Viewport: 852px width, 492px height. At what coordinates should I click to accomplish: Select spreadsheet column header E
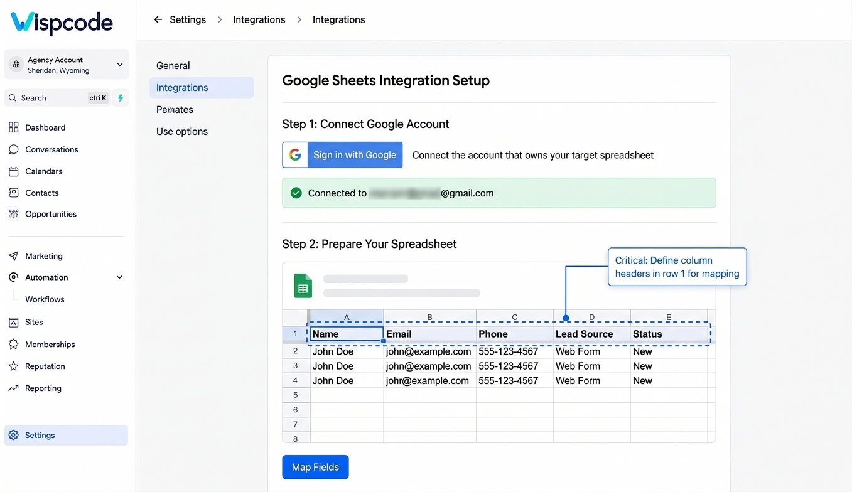coord(669,317)
